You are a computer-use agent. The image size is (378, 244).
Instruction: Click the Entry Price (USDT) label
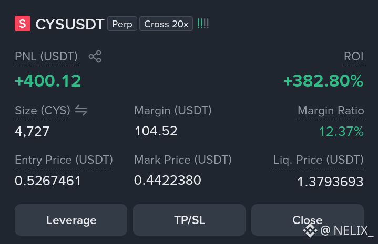point(64,160)
